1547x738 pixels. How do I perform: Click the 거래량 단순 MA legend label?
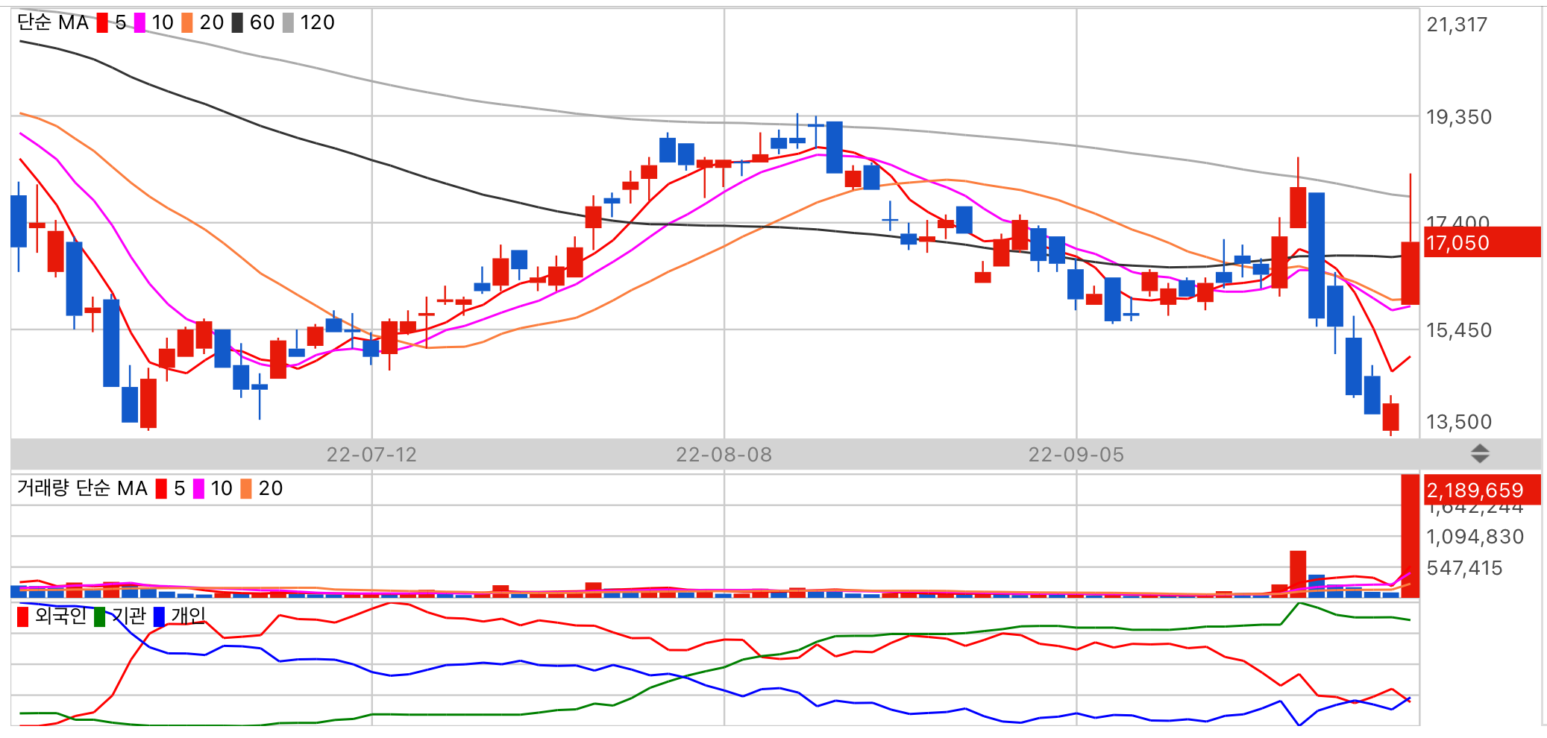coord(82,488)
